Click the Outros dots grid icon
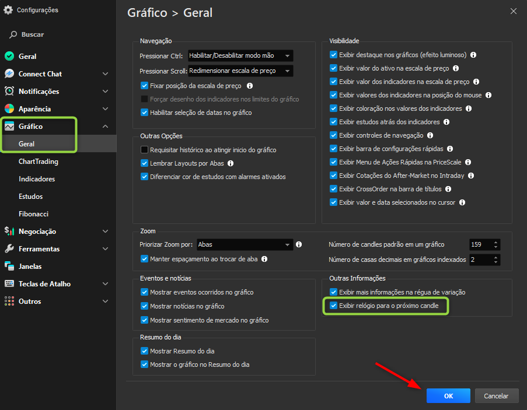The width and height of the screenshot is (527, 410). 9,301
